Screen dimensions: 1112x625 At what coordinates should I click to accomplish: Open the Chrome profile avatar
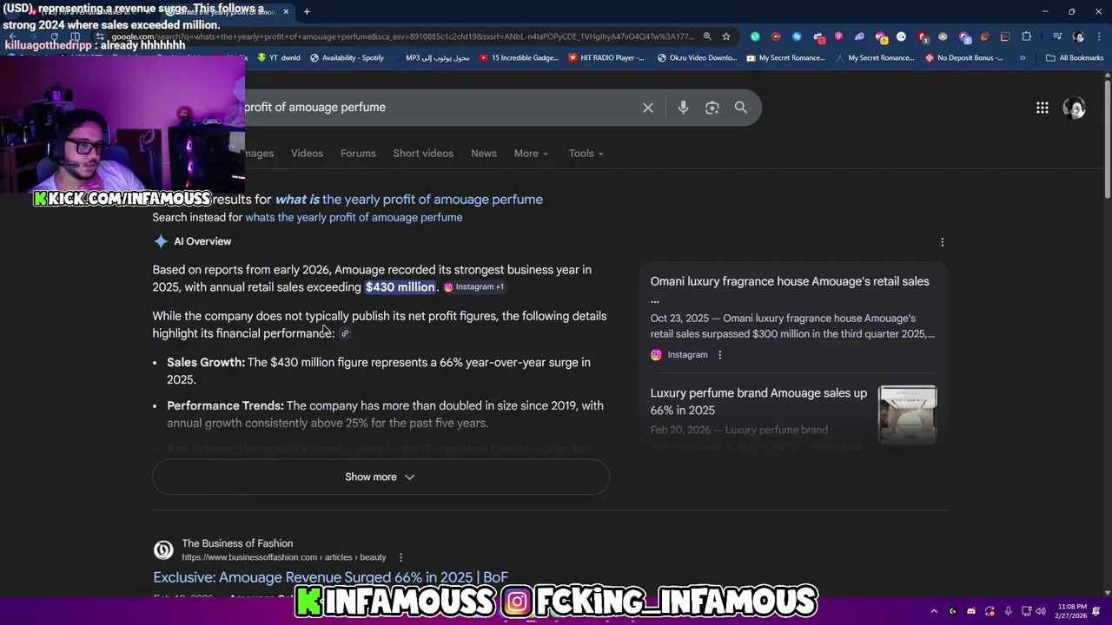coord(1078,36)
